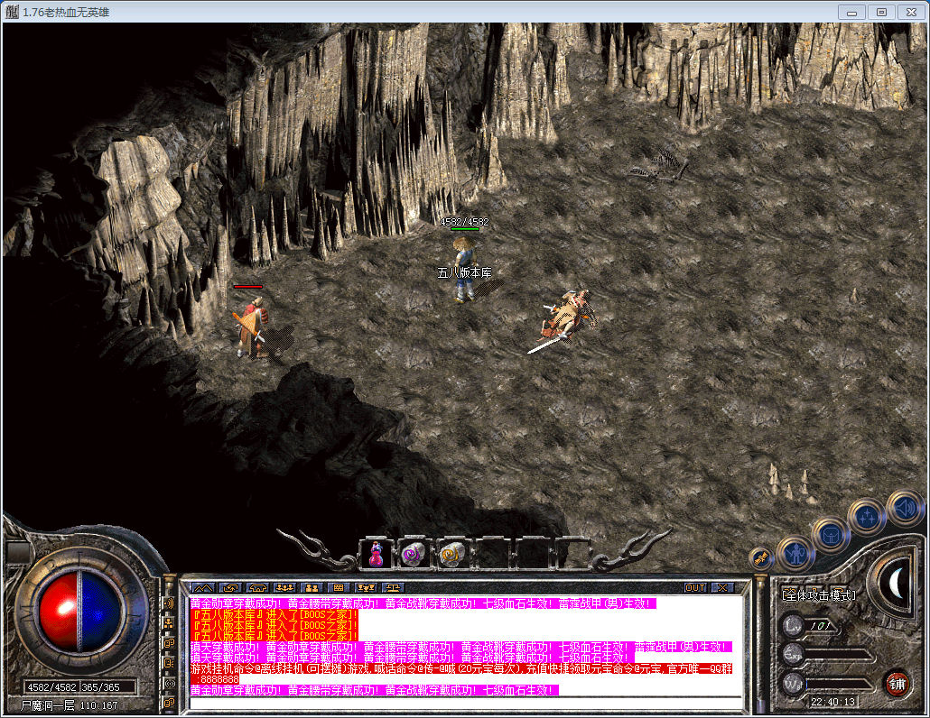
Task: Click the chat line starting 镇天穿戴成功 and ending 雷霆战甲(男)生效
Action: tap(460, 647)
